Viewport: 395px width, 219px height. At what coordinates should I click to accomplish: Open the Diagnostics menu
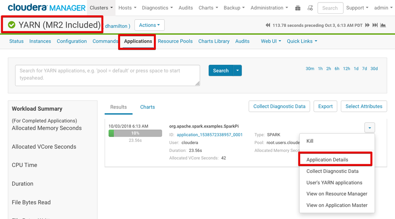pyautogui.click(x=157, y=8)
